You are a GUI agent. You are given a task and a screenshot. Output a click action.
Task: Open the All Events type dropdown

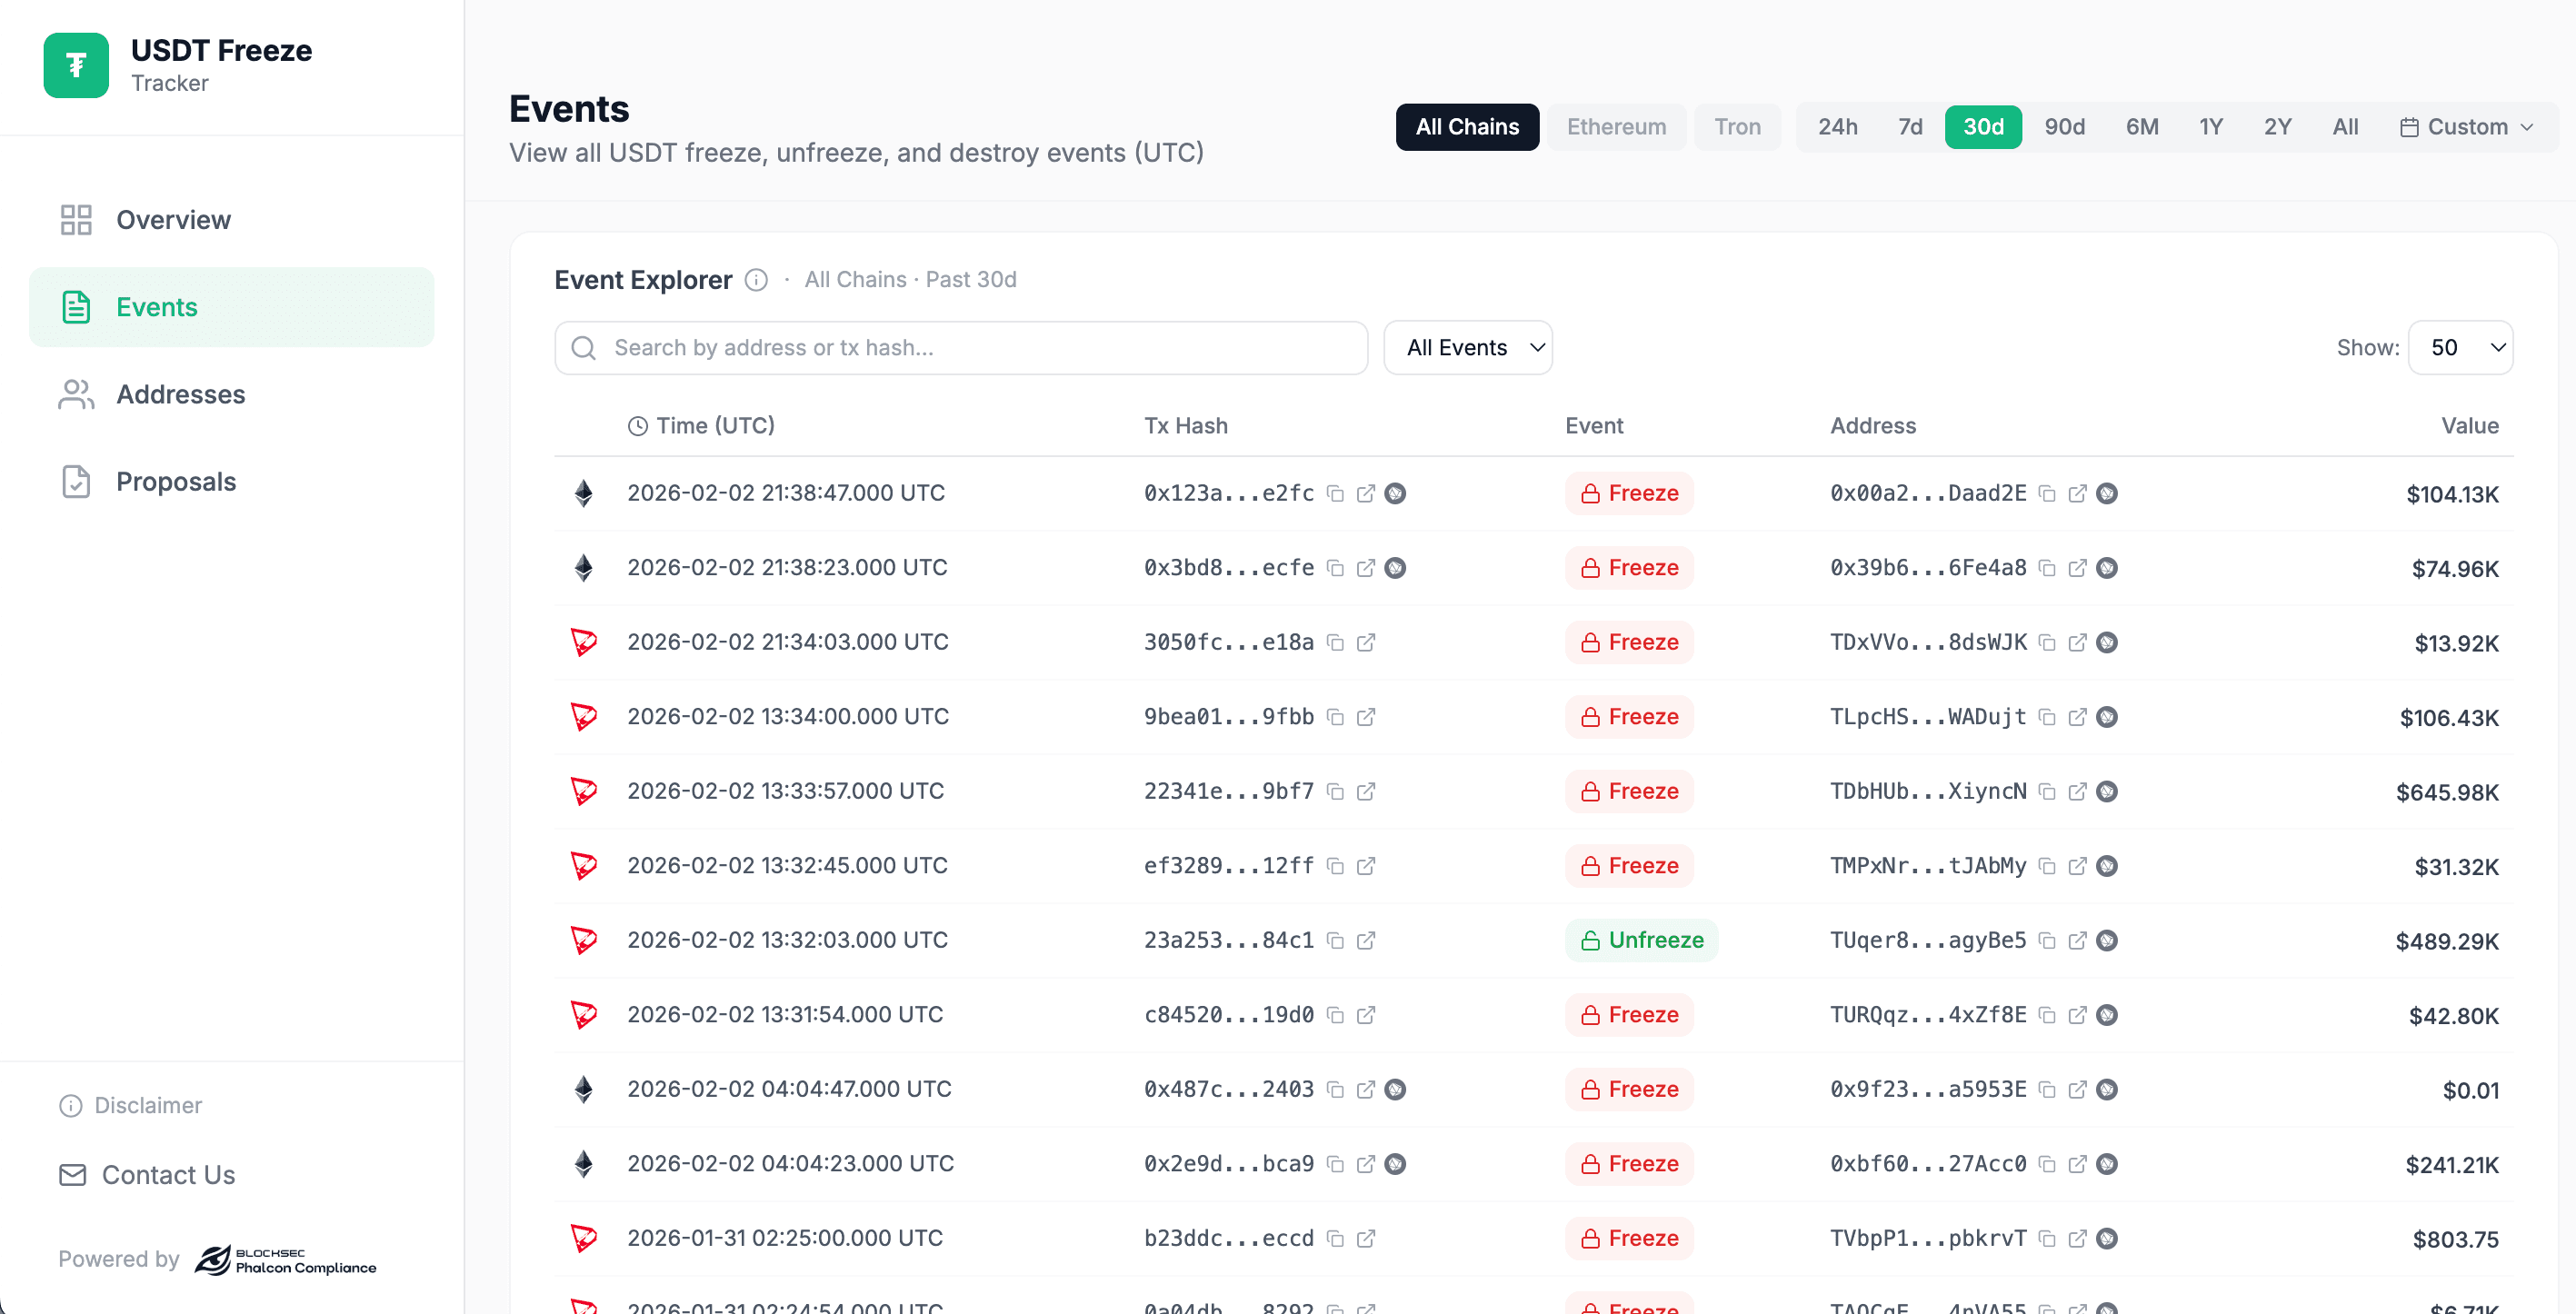pyautogui.click(x=1467, y=347)
